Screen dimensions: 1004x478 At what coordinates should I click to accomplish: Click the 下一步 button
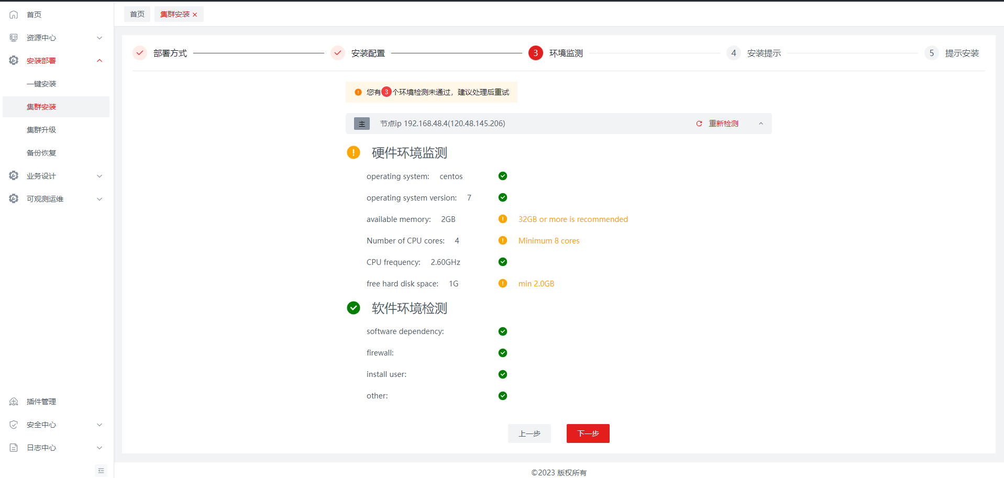(588, 433)
